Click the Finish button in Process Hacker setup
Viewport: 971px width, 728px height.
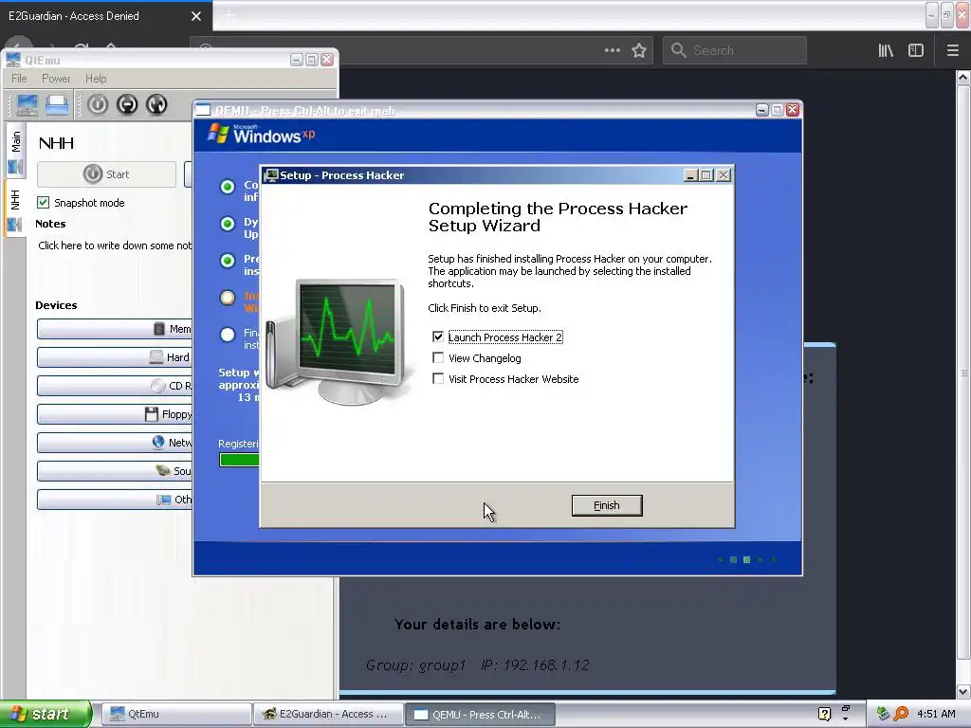[606, 505]
